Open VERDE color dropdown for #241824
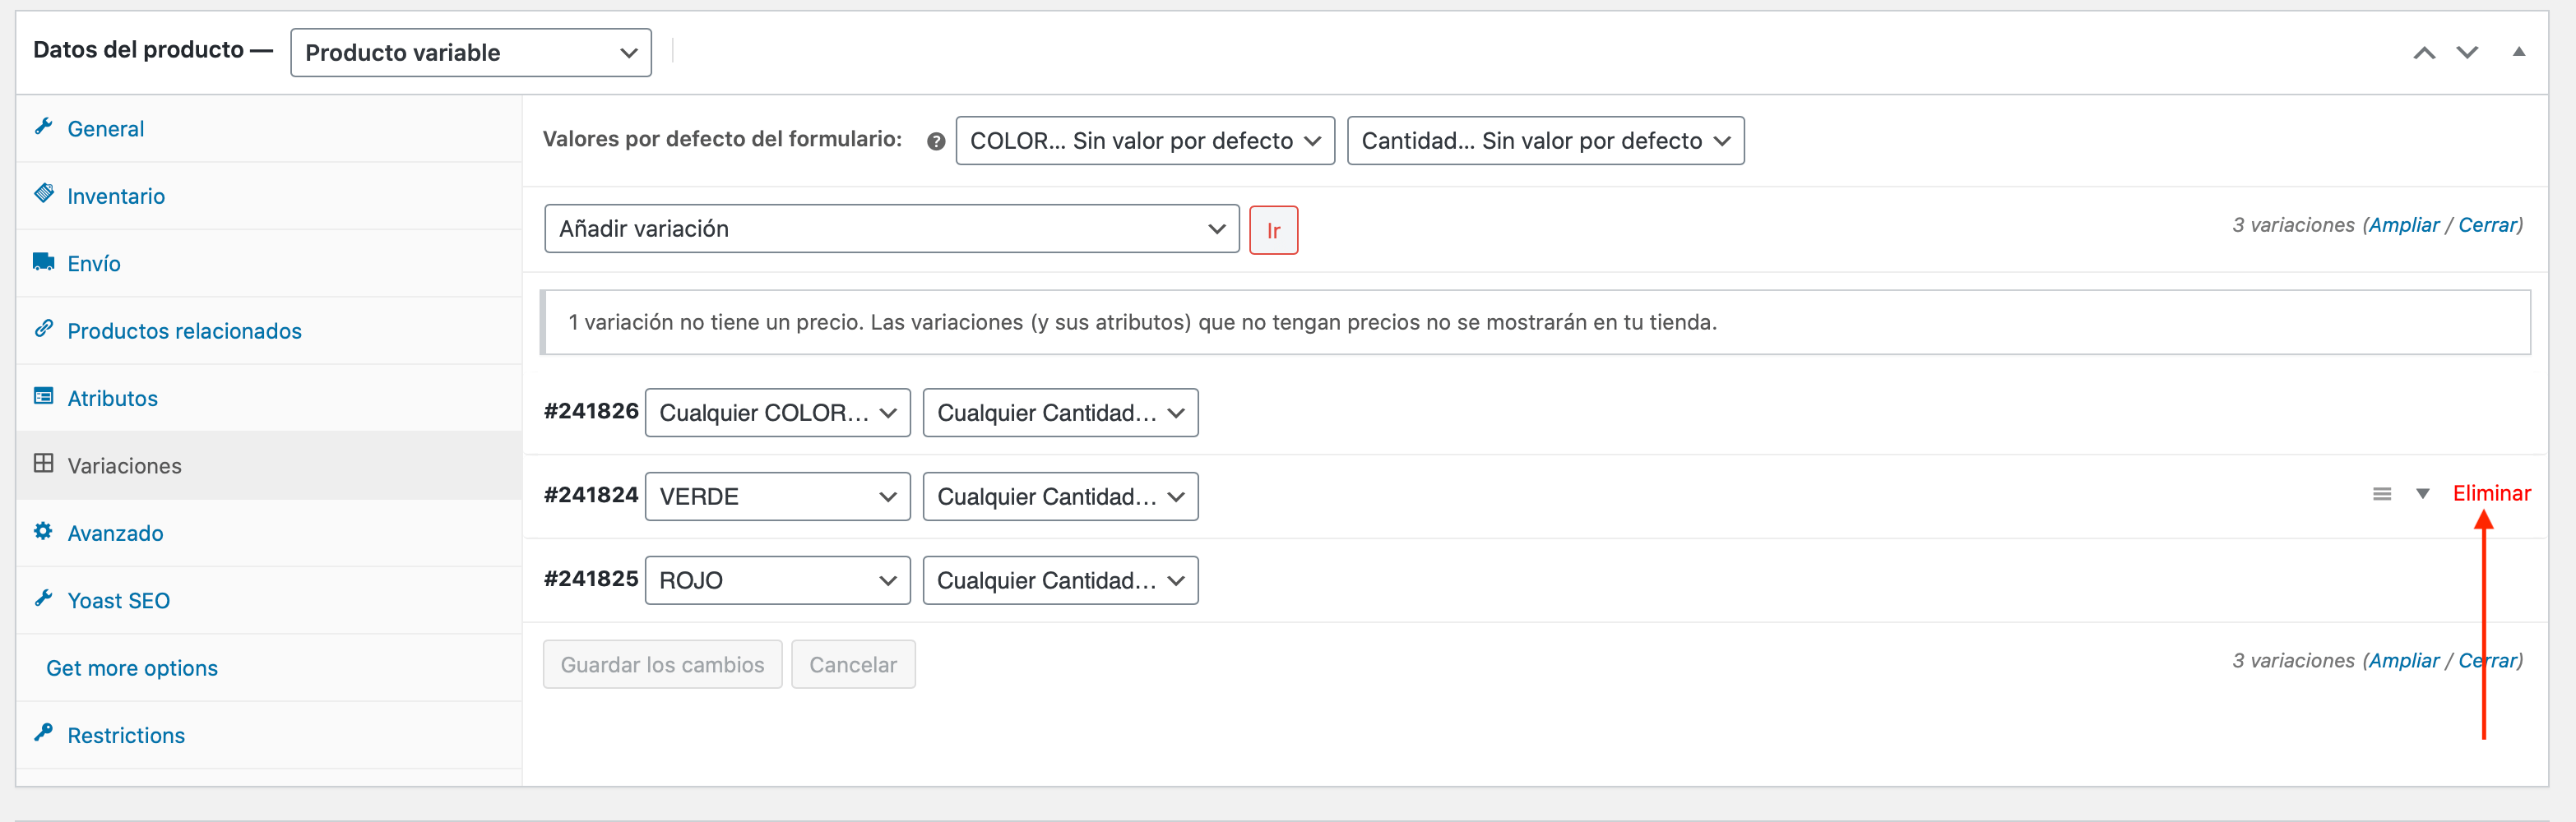The width and height of the screenshot is (2576, 822). [x=778, y=497]
